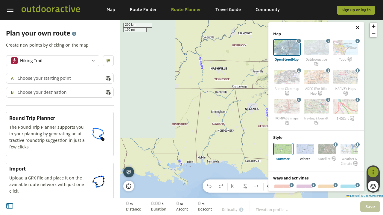Choose the Satellite style
This screenshot has height=215, width=383.
click(327, 149)
